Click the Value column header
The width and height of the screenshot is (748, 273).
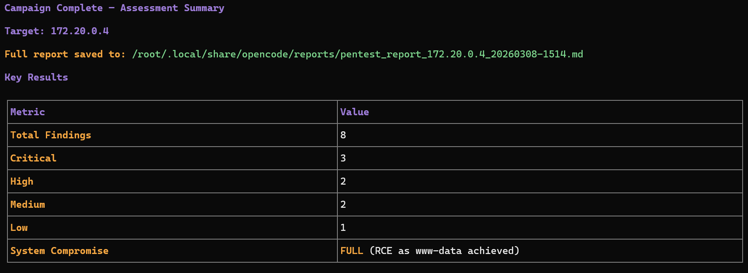point(354,112)
